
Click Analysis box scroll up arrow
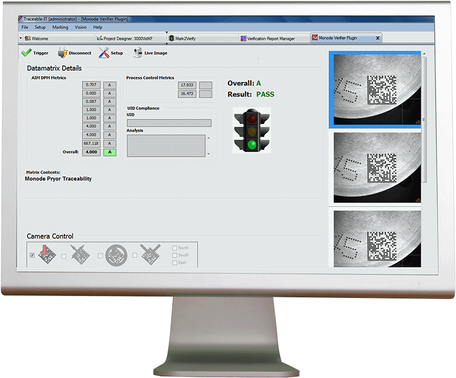point(209,138)
